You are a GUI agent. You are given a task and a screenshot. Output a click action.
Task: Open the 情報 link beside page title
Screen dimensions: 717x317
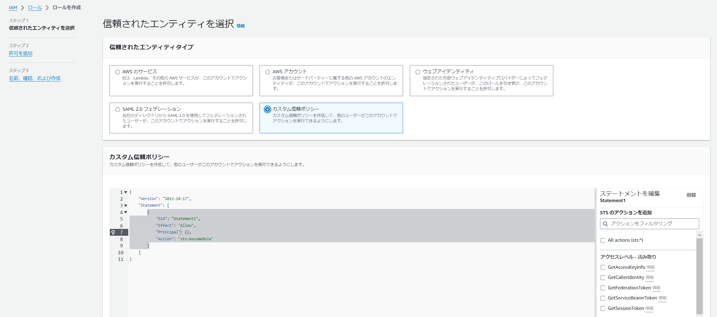[x=240, y=26]
